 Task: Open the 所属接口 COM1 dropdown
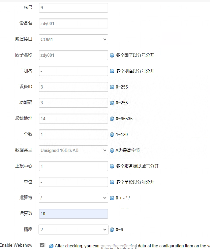pos(73,39)
